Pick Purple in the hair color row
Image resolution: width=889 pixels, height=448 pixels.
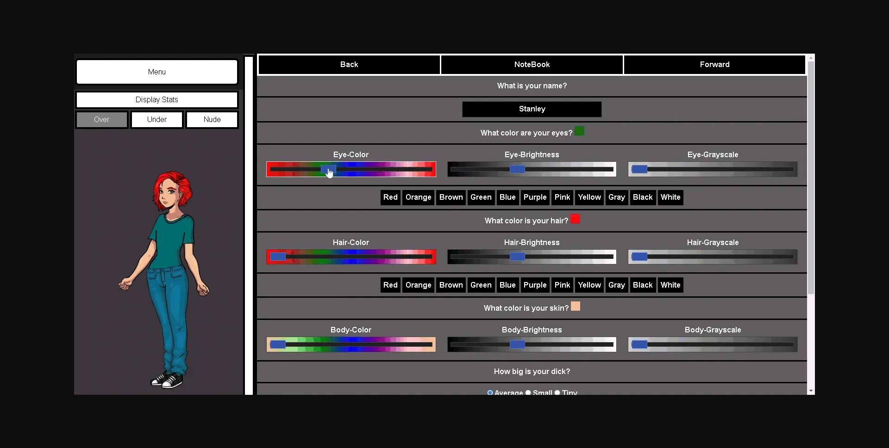click(x=535, y=285)
